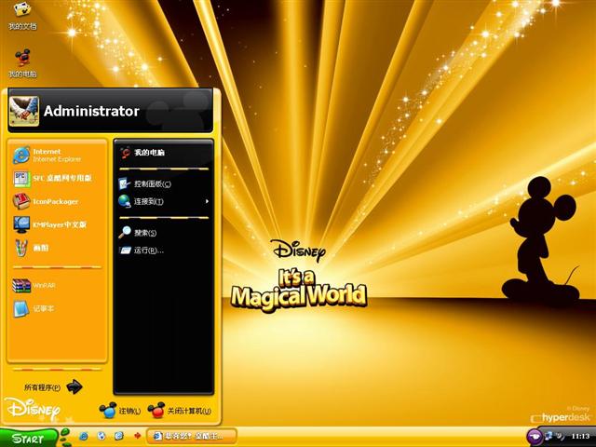The width and height of the screenshot is (596, 447).
Task: Open 我的电脑 in start menu right pane
Action: click(x=164, y=153)
